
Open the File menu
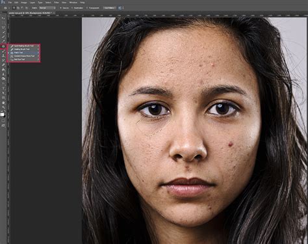pos(10,3)
